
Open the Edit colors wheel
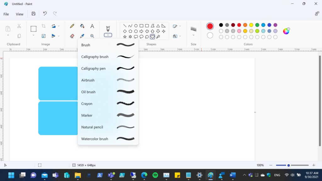click(x=286, y=31)
